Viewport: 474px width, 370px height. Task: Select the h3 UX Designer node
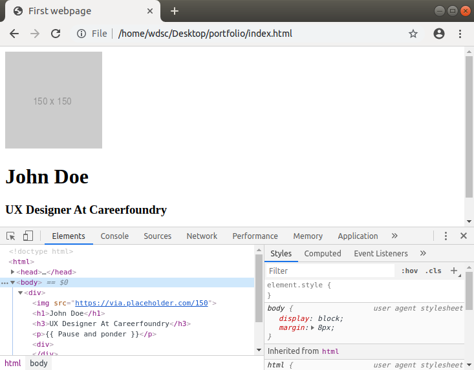click(111, 324)
